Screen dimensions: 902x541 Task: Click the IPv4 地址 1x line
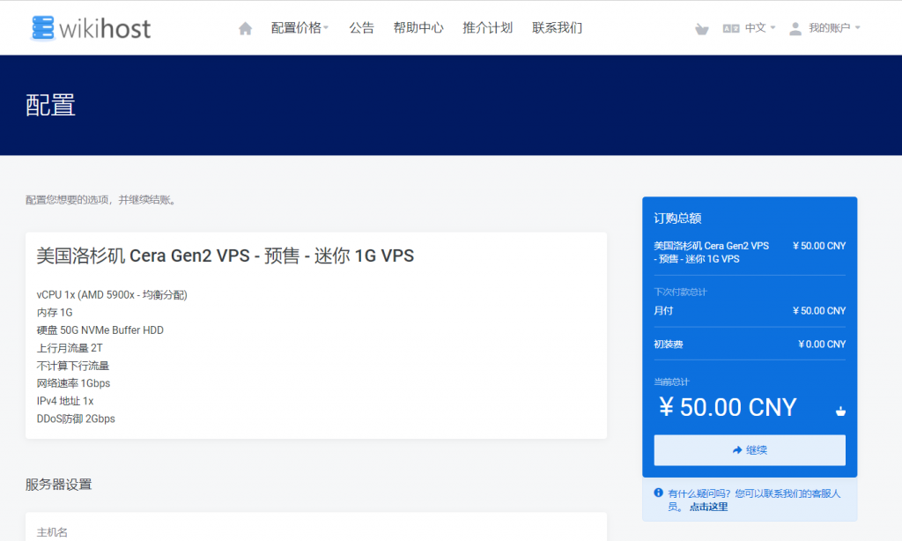[x=65, y=401]
